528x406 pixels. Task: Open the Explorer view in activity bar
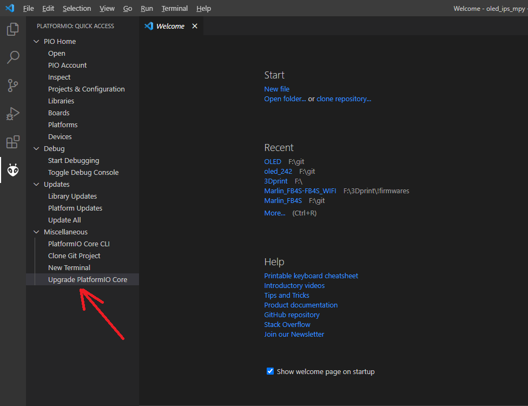coord(13,29)
